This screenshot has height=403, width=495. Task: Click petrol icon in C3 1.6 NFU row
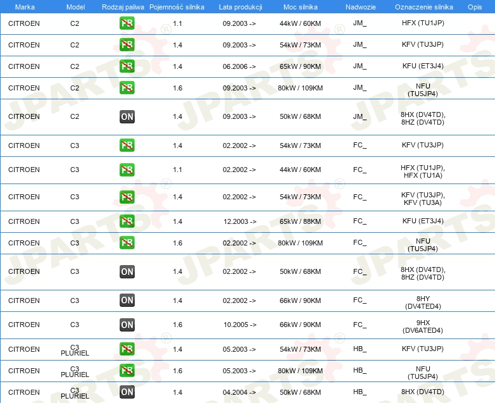[x=127, y=243]
